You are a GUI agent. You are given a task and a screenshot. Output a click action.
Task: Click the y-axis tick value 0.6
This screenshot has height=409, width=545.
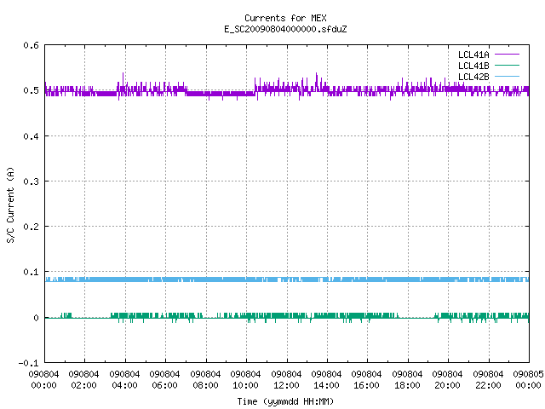tap(32, 45)
